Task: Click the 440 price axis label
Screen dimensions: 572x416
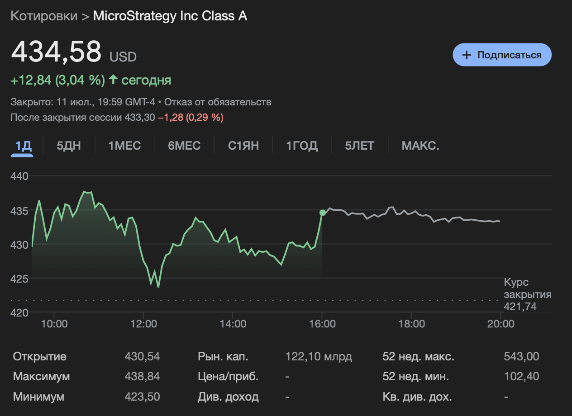Action: (19, 176)
